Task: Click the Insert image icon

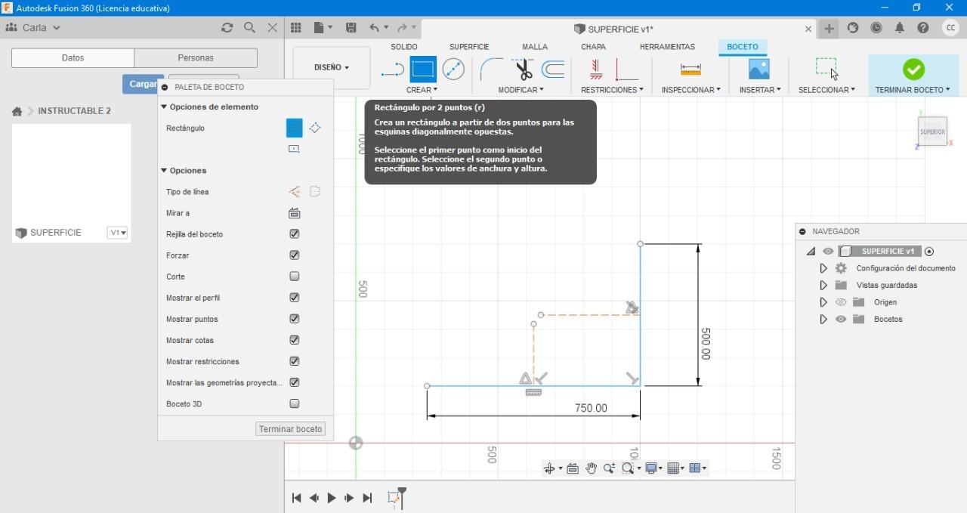Action: point(758,70)
